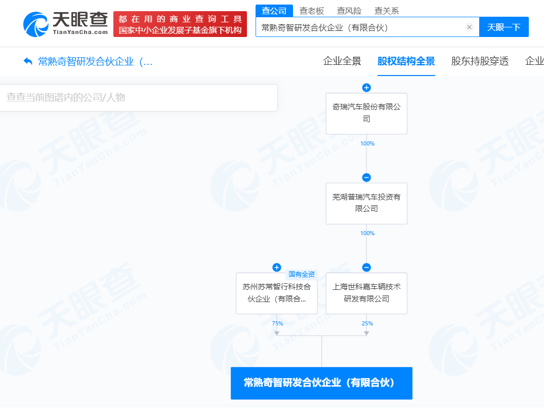
Task: Select the 查公司 search tab
Action: pos(274,11)
